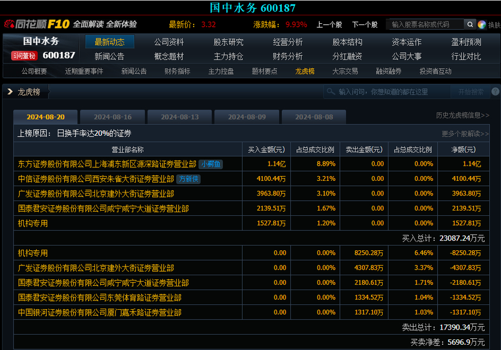The image size is (501, 350).
Task: Click the 小鳄鱼 trader tag
Action: click(x=211, y=164)
